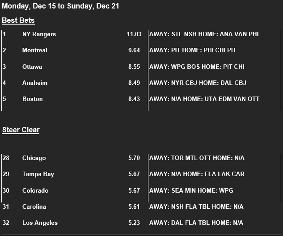
Task: Select the Carolina team name
Action: (x=34, y=206)
